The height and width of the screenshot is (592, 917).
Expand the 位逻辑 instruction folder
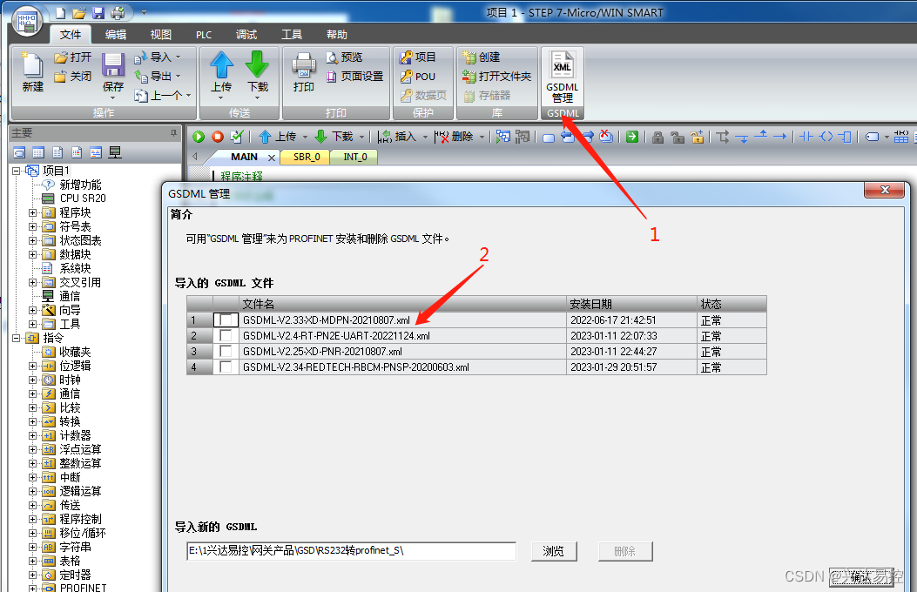coord(33,367)
